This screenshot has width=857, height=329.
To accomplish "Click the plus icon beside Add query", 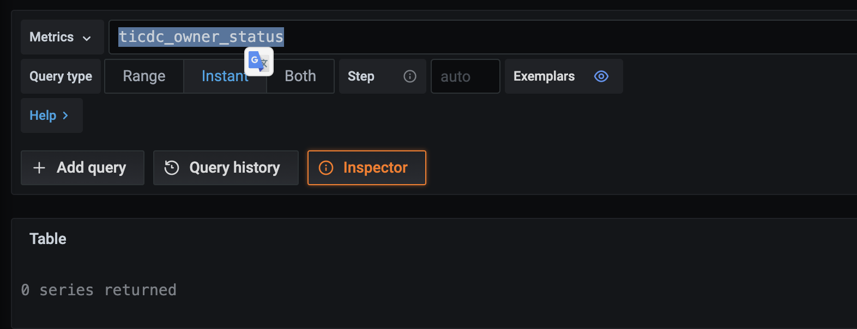I will click(x=39, y=168).
